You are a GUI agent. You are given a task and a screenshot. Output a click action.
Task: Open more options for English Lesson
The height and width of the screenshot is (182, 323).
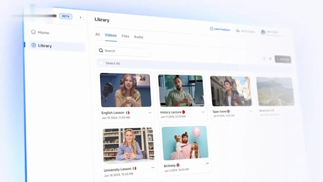click(150, 113)
